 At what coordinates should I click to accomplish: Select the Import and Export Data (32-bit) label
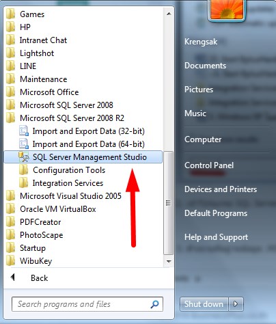89,131
